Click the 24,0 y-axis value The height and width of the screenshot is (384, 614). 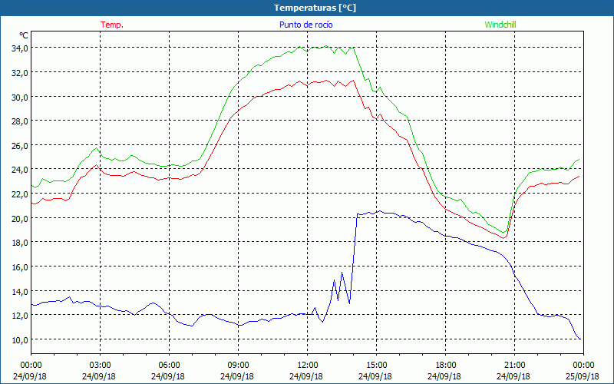pyautogui.click(x=19, y=170)
